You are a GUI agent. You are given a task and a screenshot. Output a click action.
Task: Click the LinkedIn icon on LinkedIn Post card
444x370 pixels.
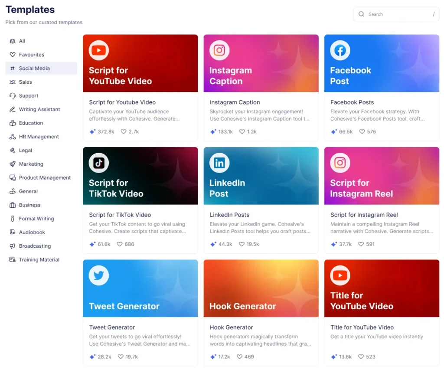coord(219,162)
